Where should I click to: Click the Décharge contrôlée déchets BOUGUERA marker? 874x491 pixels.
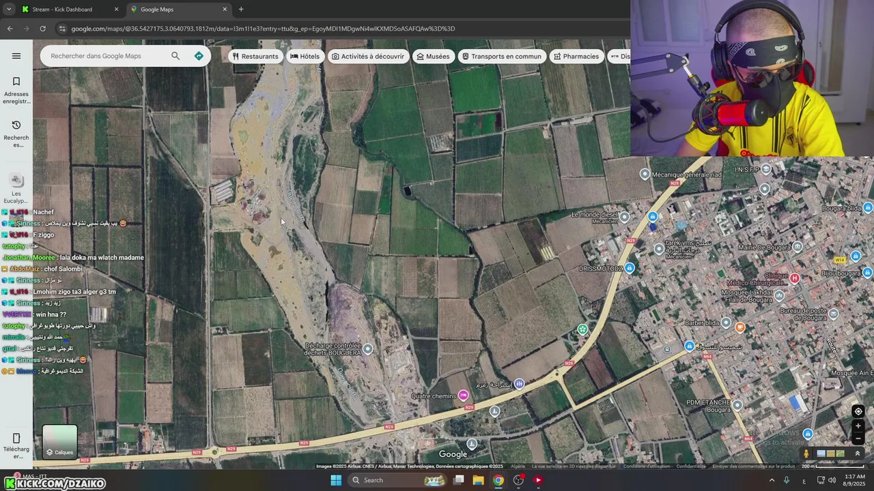(368, 349)
